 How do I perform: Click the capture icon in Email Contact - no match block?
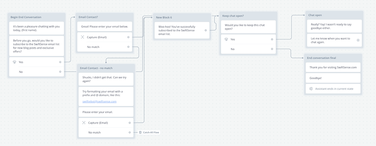[x=84, y=123]
